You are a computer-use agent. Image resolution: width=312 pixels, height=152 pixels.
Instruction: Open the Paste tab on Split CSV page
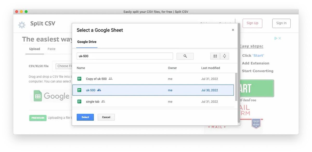click(51, 49)
